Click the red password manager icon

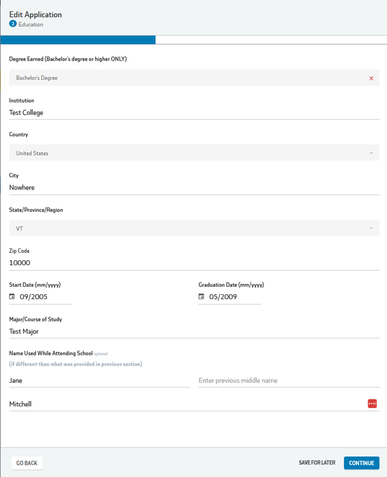click(372, 404)
